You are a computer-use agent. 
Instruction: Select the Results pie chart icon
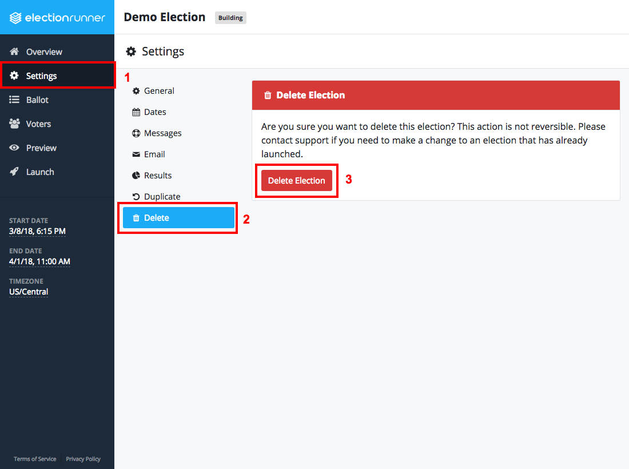click(x=136, y=175)
